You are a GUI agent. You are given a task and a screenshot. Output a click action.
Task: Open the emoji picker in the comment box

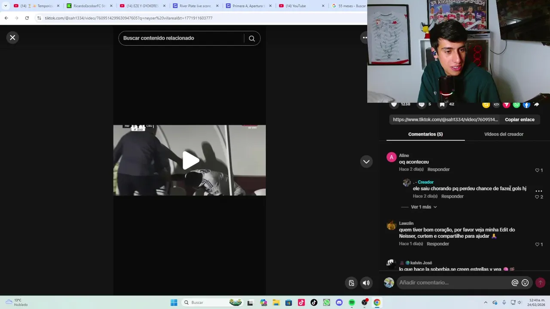[x=525, y=283]
